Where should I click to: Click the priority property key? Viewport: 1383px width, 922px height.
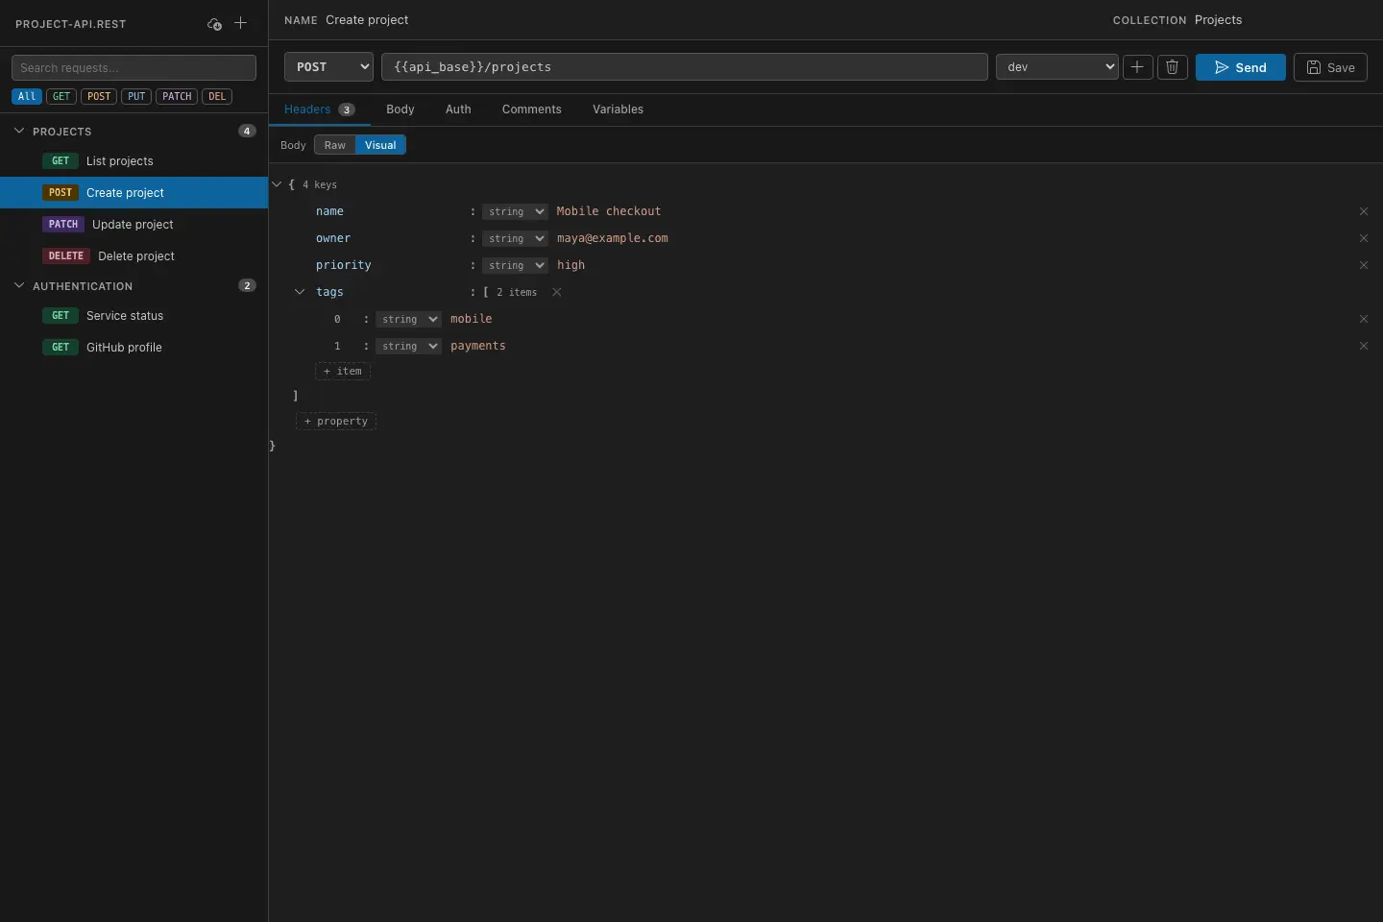(x=343, y=265)
